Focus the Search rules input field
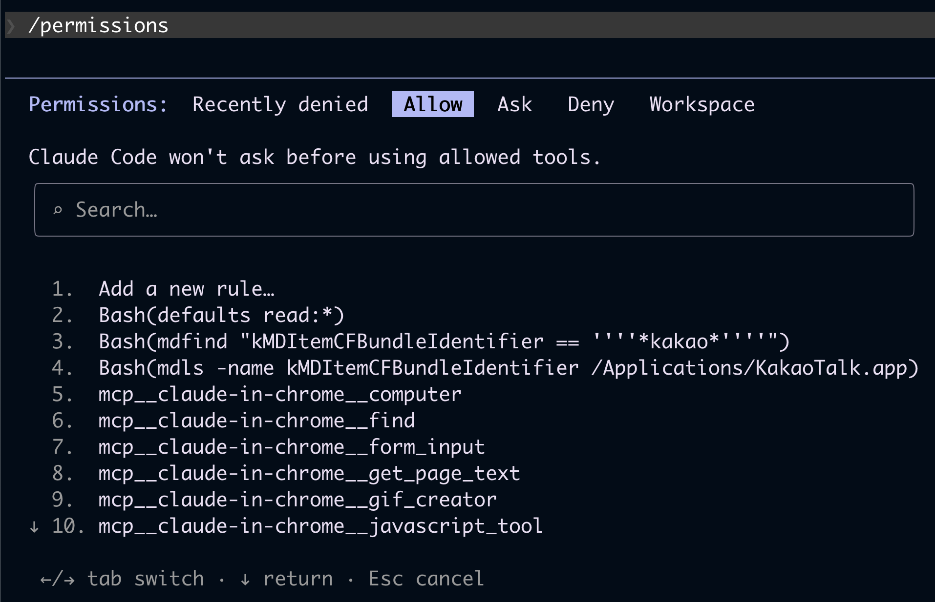Image resolution: width=935 pixels, height=602 pixels. (474, 210)
